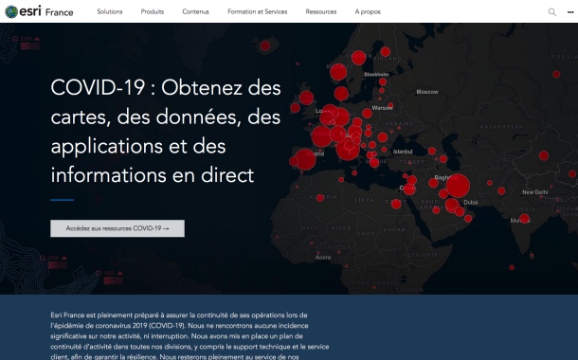Open the Ressources menu
Image resolution: width=578 pixels, height=360 pixels.
321,11
